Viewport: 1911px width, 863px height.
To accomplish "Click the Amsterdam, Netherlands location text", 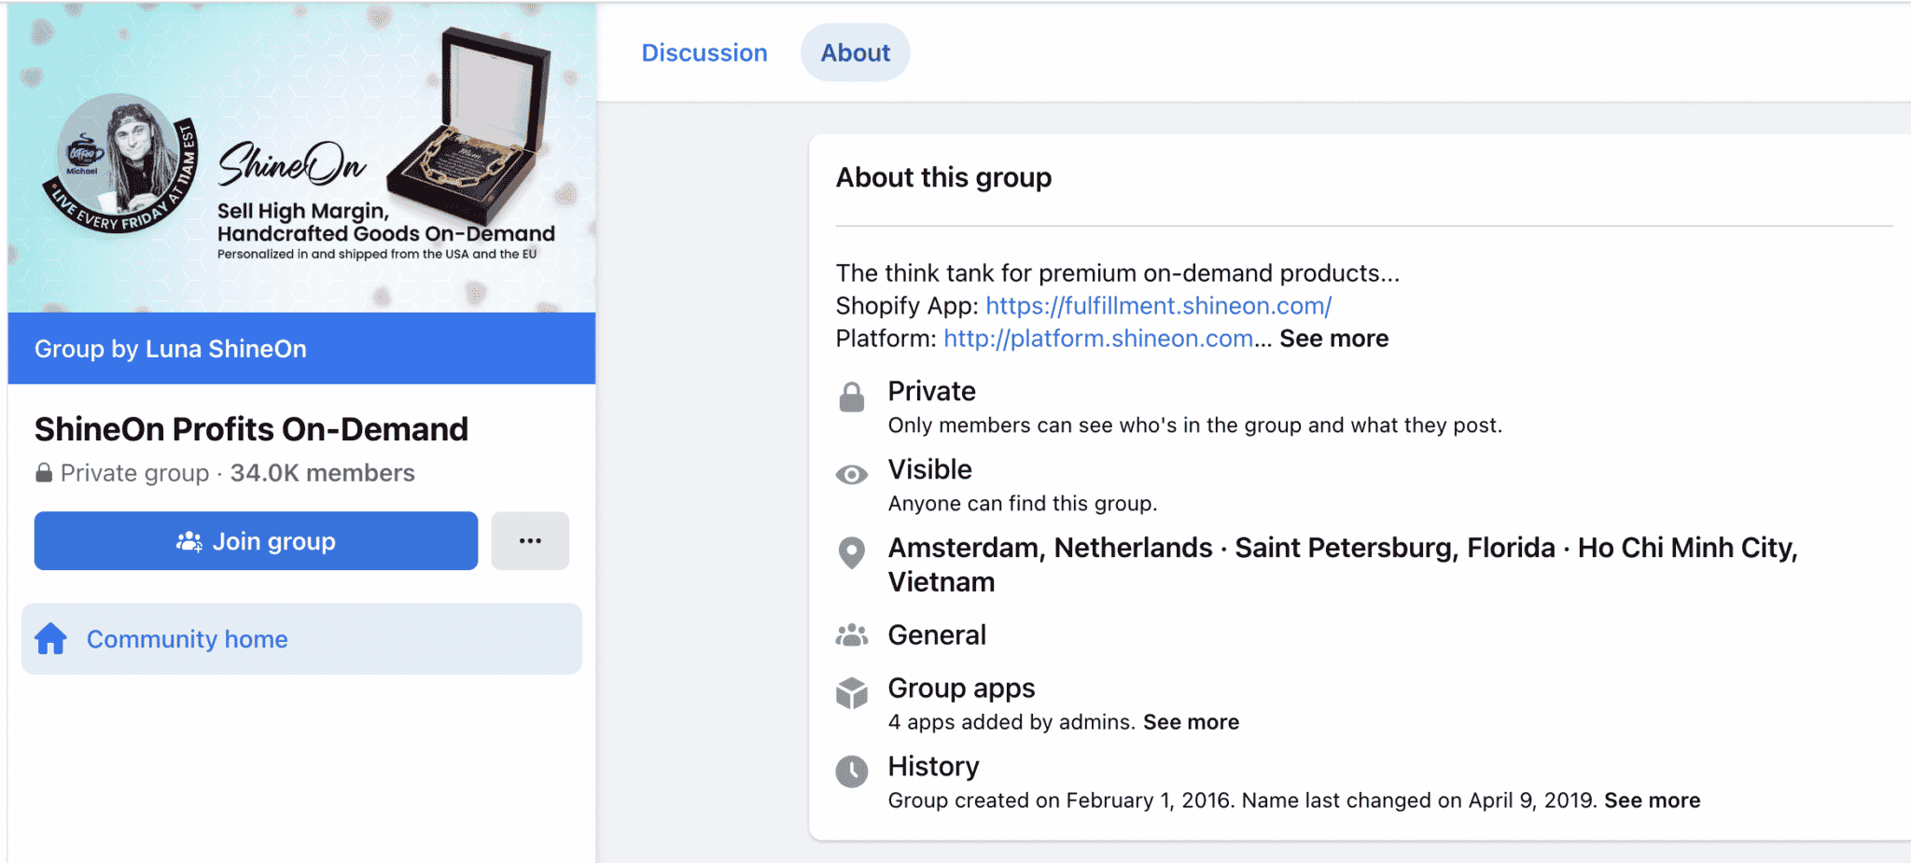I will pyautogui.click(x=1050, y=548).
